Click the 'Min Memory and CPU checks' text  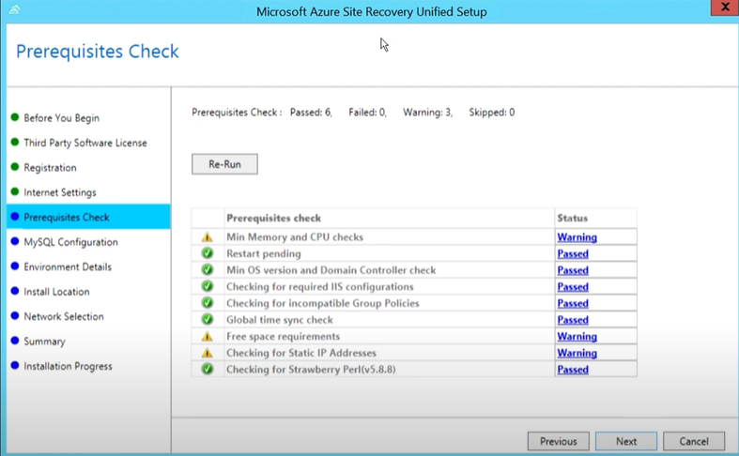pyautogui.click(x=295, y=237)
